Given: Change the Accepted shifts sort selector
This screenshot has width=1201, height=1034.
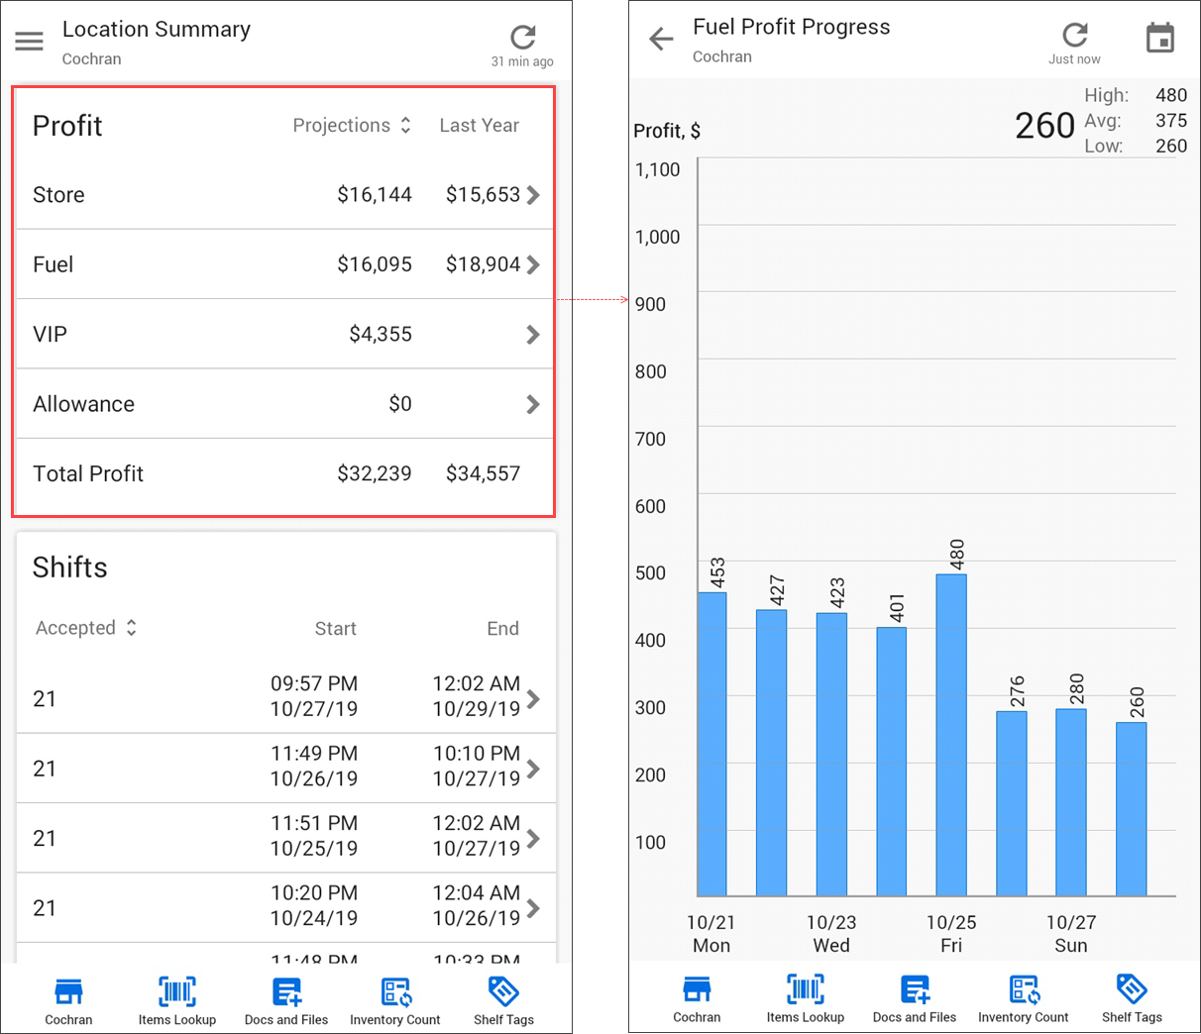Looking at the screenshot, I should [x=86, y=628].
